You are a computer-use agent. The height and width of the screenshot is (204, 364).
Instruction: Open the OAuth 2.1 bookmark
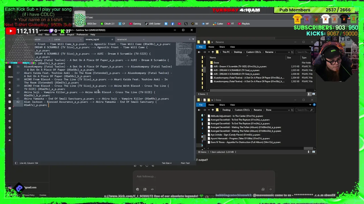(x=107, y=24)
